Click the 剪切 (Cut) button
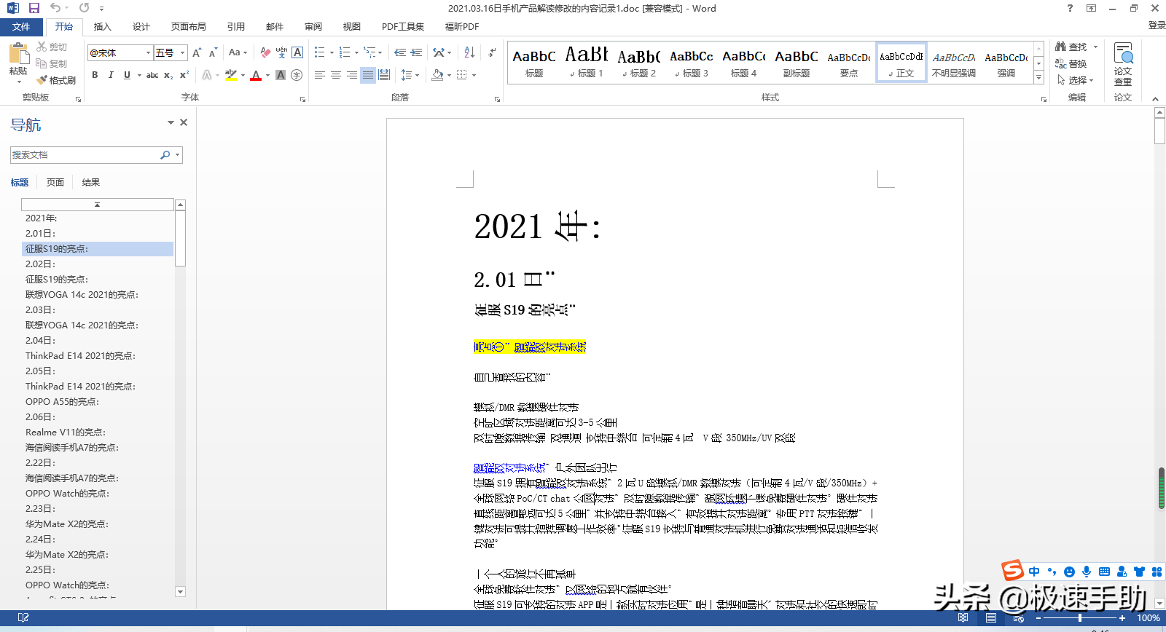 tap(52, 47)
